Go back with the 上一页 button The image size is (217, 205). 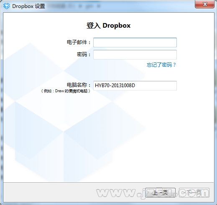160,193
